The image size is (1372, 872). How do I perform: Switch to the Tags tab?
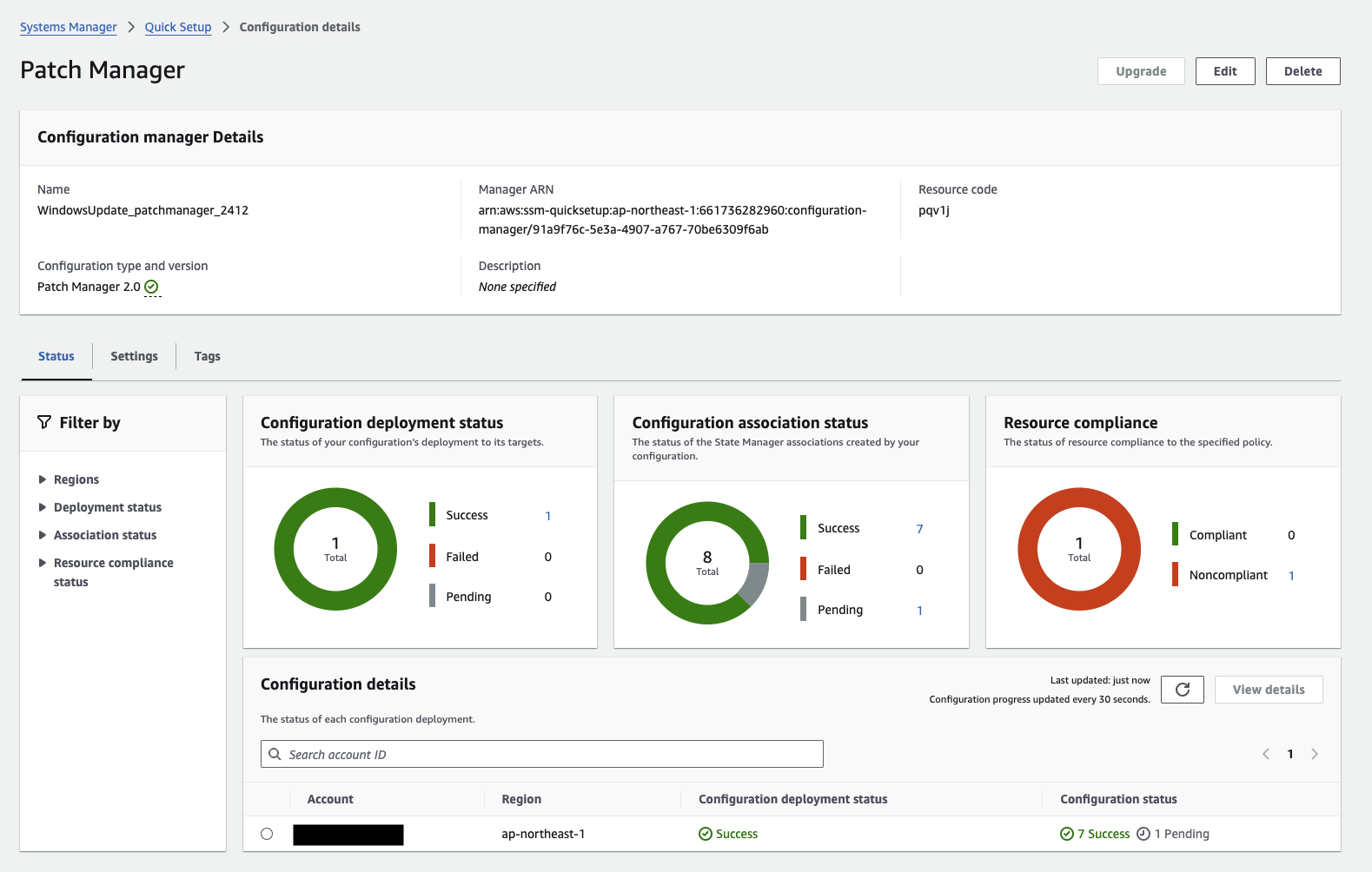tap(207, 356)
